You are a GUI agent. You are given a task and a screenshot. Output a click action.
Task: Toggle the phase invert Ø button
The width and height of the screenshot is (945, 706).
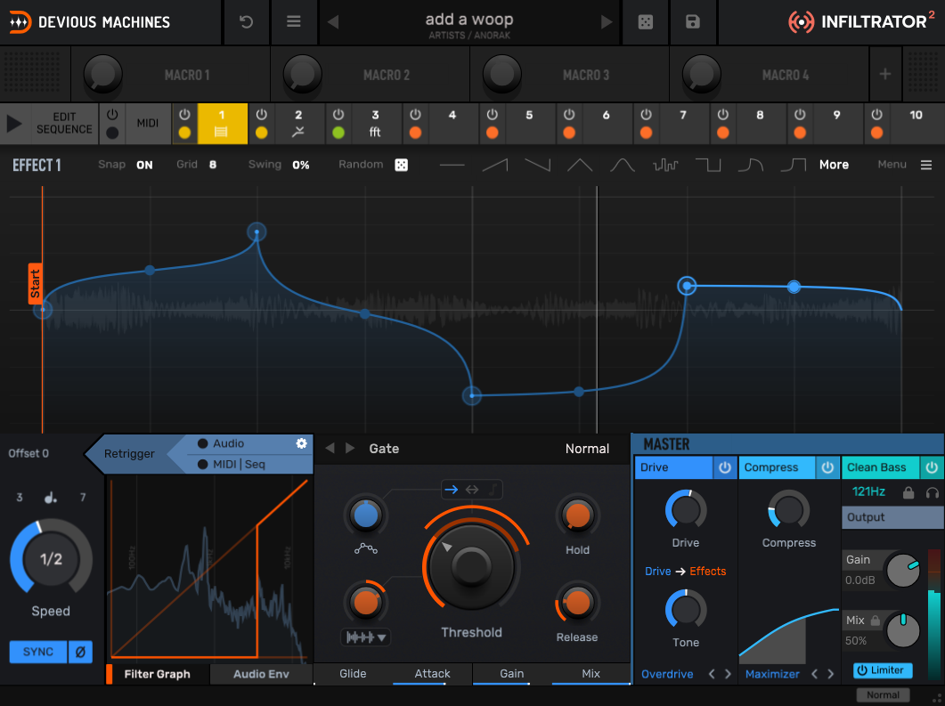pos(80,652)
